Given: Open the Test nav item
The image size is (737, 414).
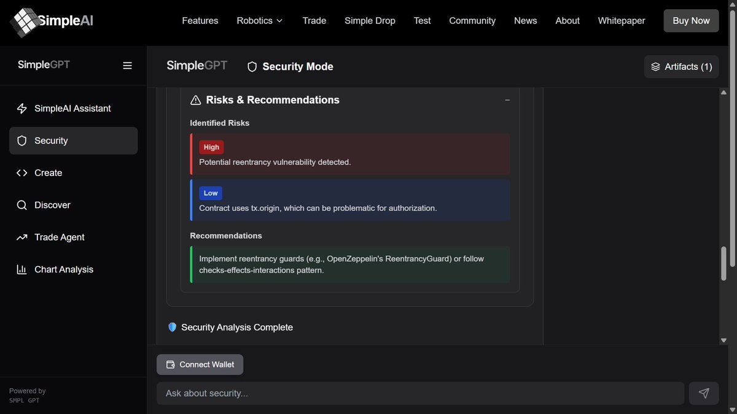Looking at the screenshot, I should [423, 21].
